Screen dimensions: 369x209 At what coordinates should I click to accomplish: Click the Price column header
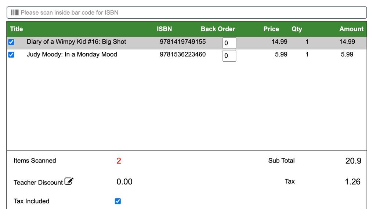(271, 29)
